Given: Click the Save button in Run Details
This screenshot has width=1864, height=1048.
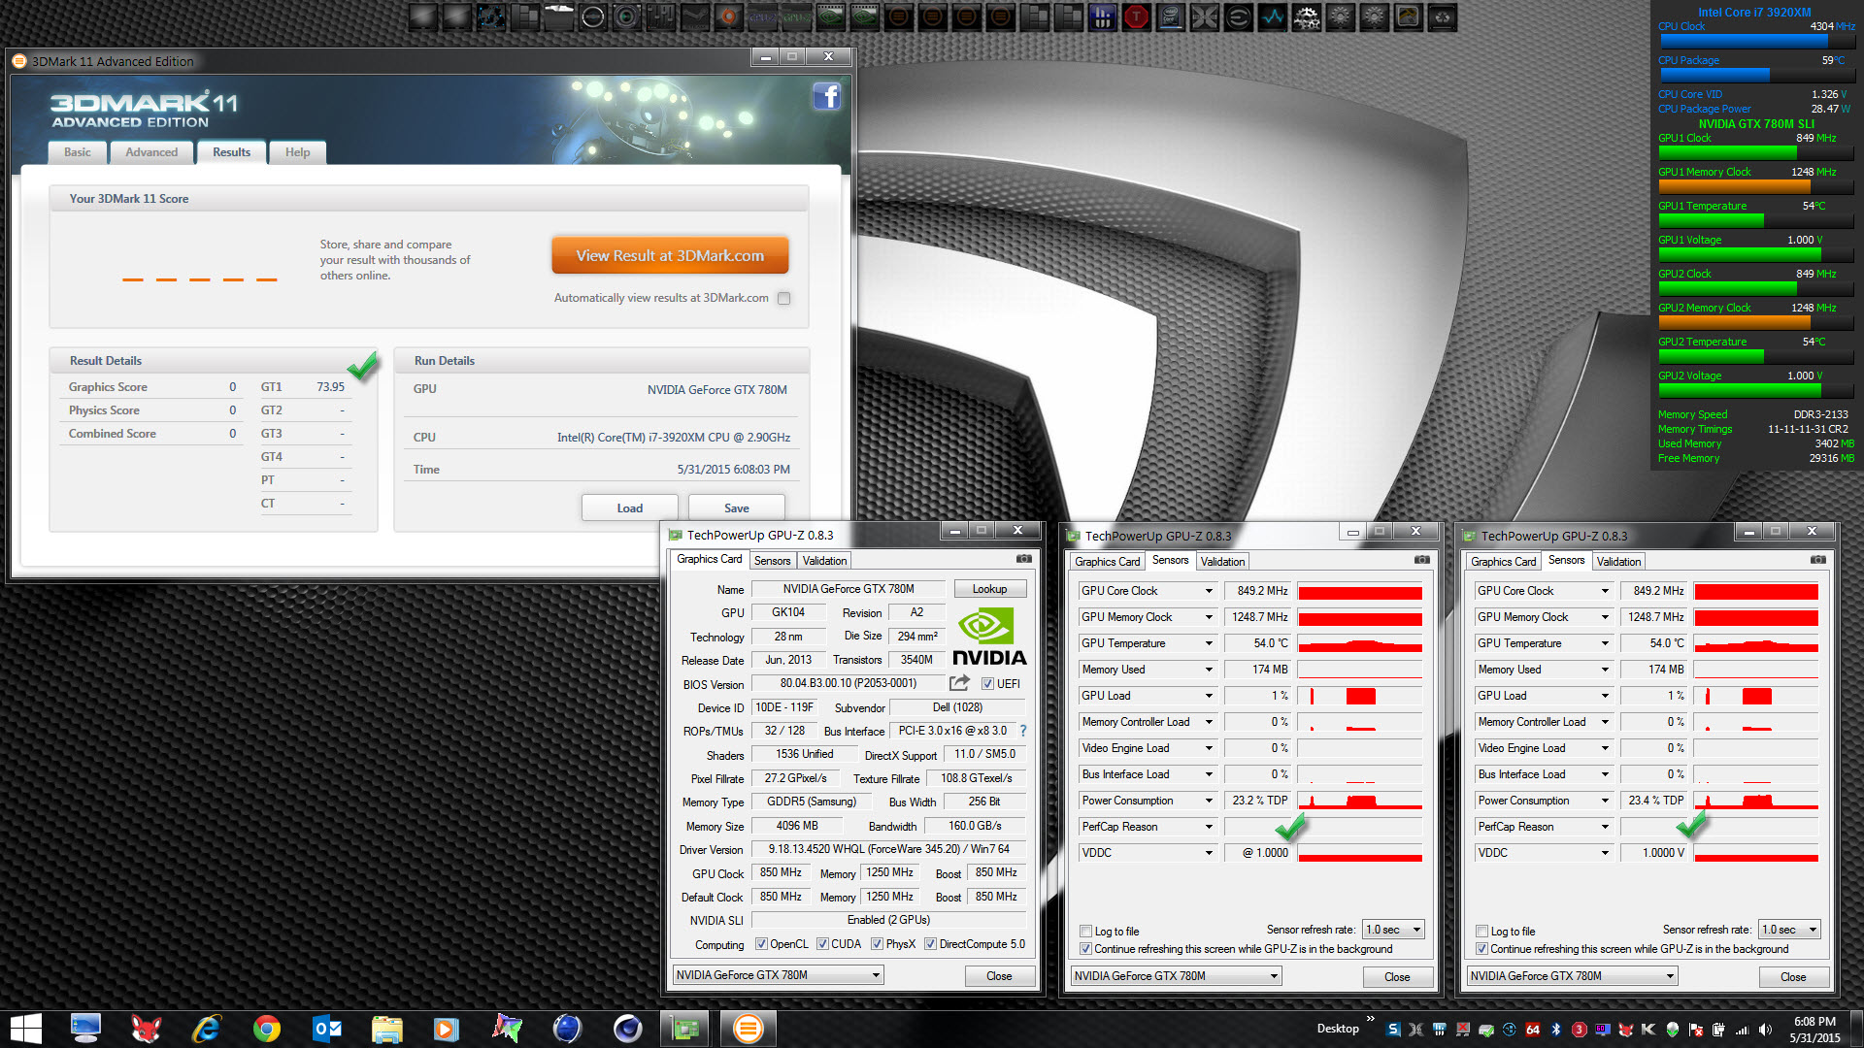Looking at the screenshot, I should coord(737,508).
